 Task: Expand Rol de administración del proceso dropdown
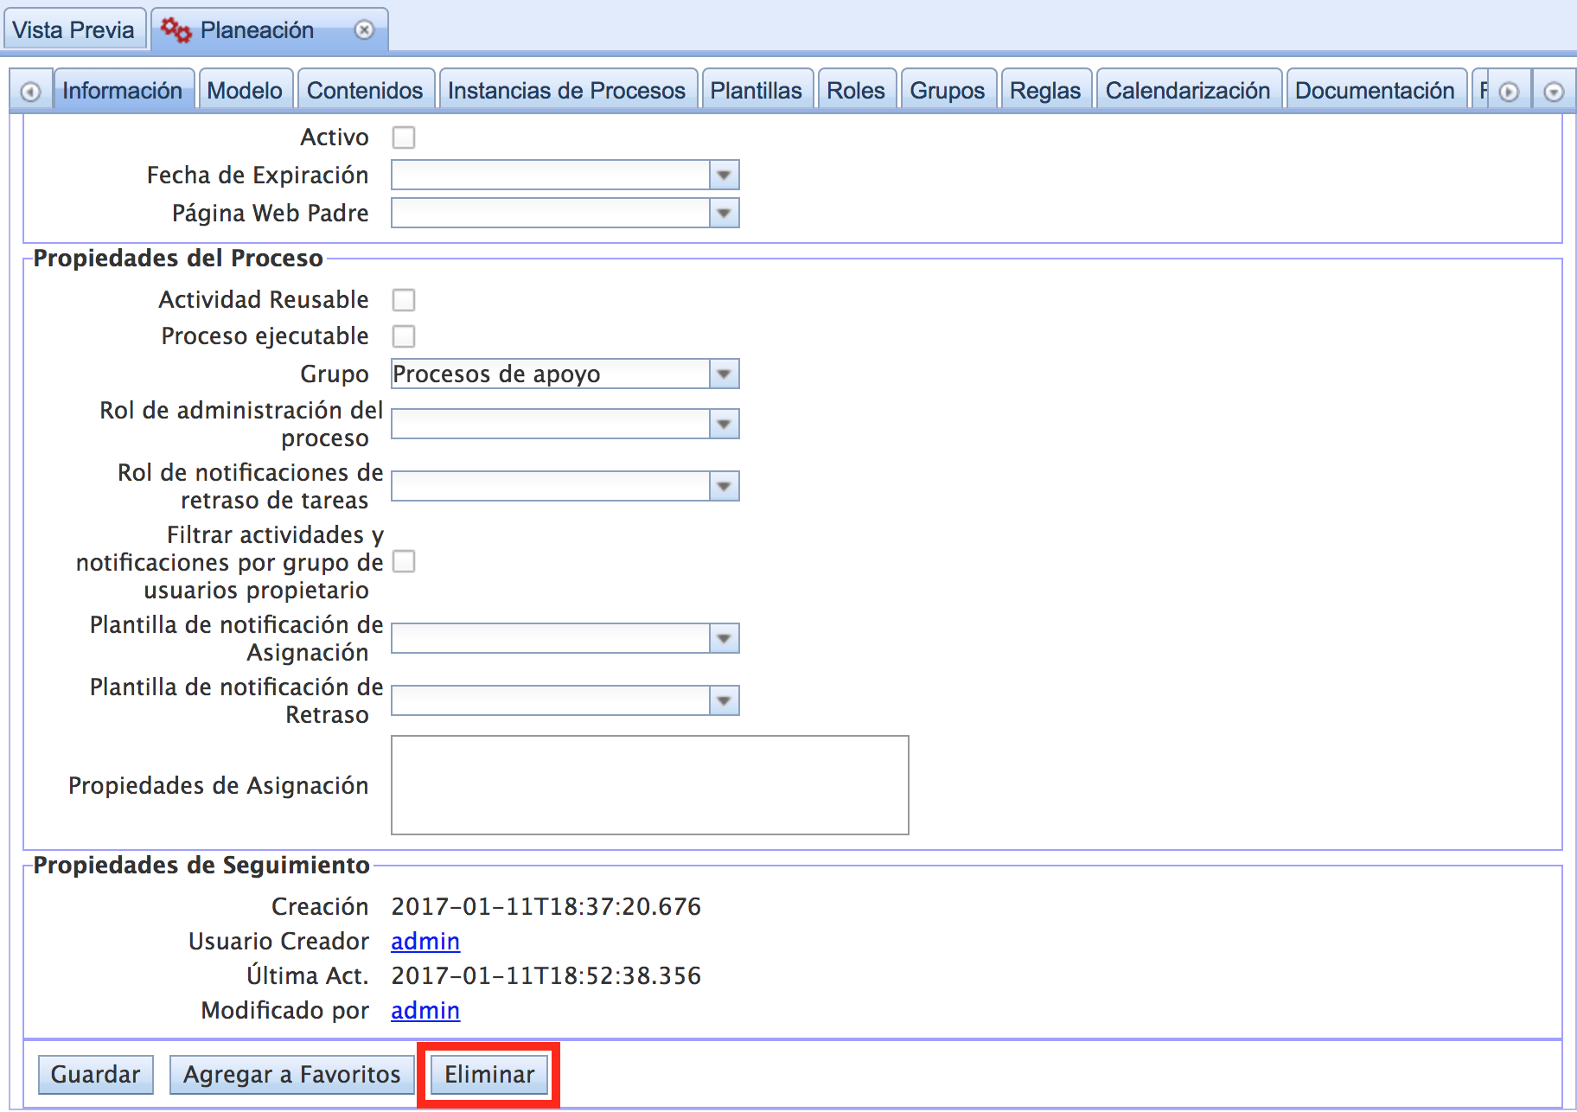coord(725,425)
